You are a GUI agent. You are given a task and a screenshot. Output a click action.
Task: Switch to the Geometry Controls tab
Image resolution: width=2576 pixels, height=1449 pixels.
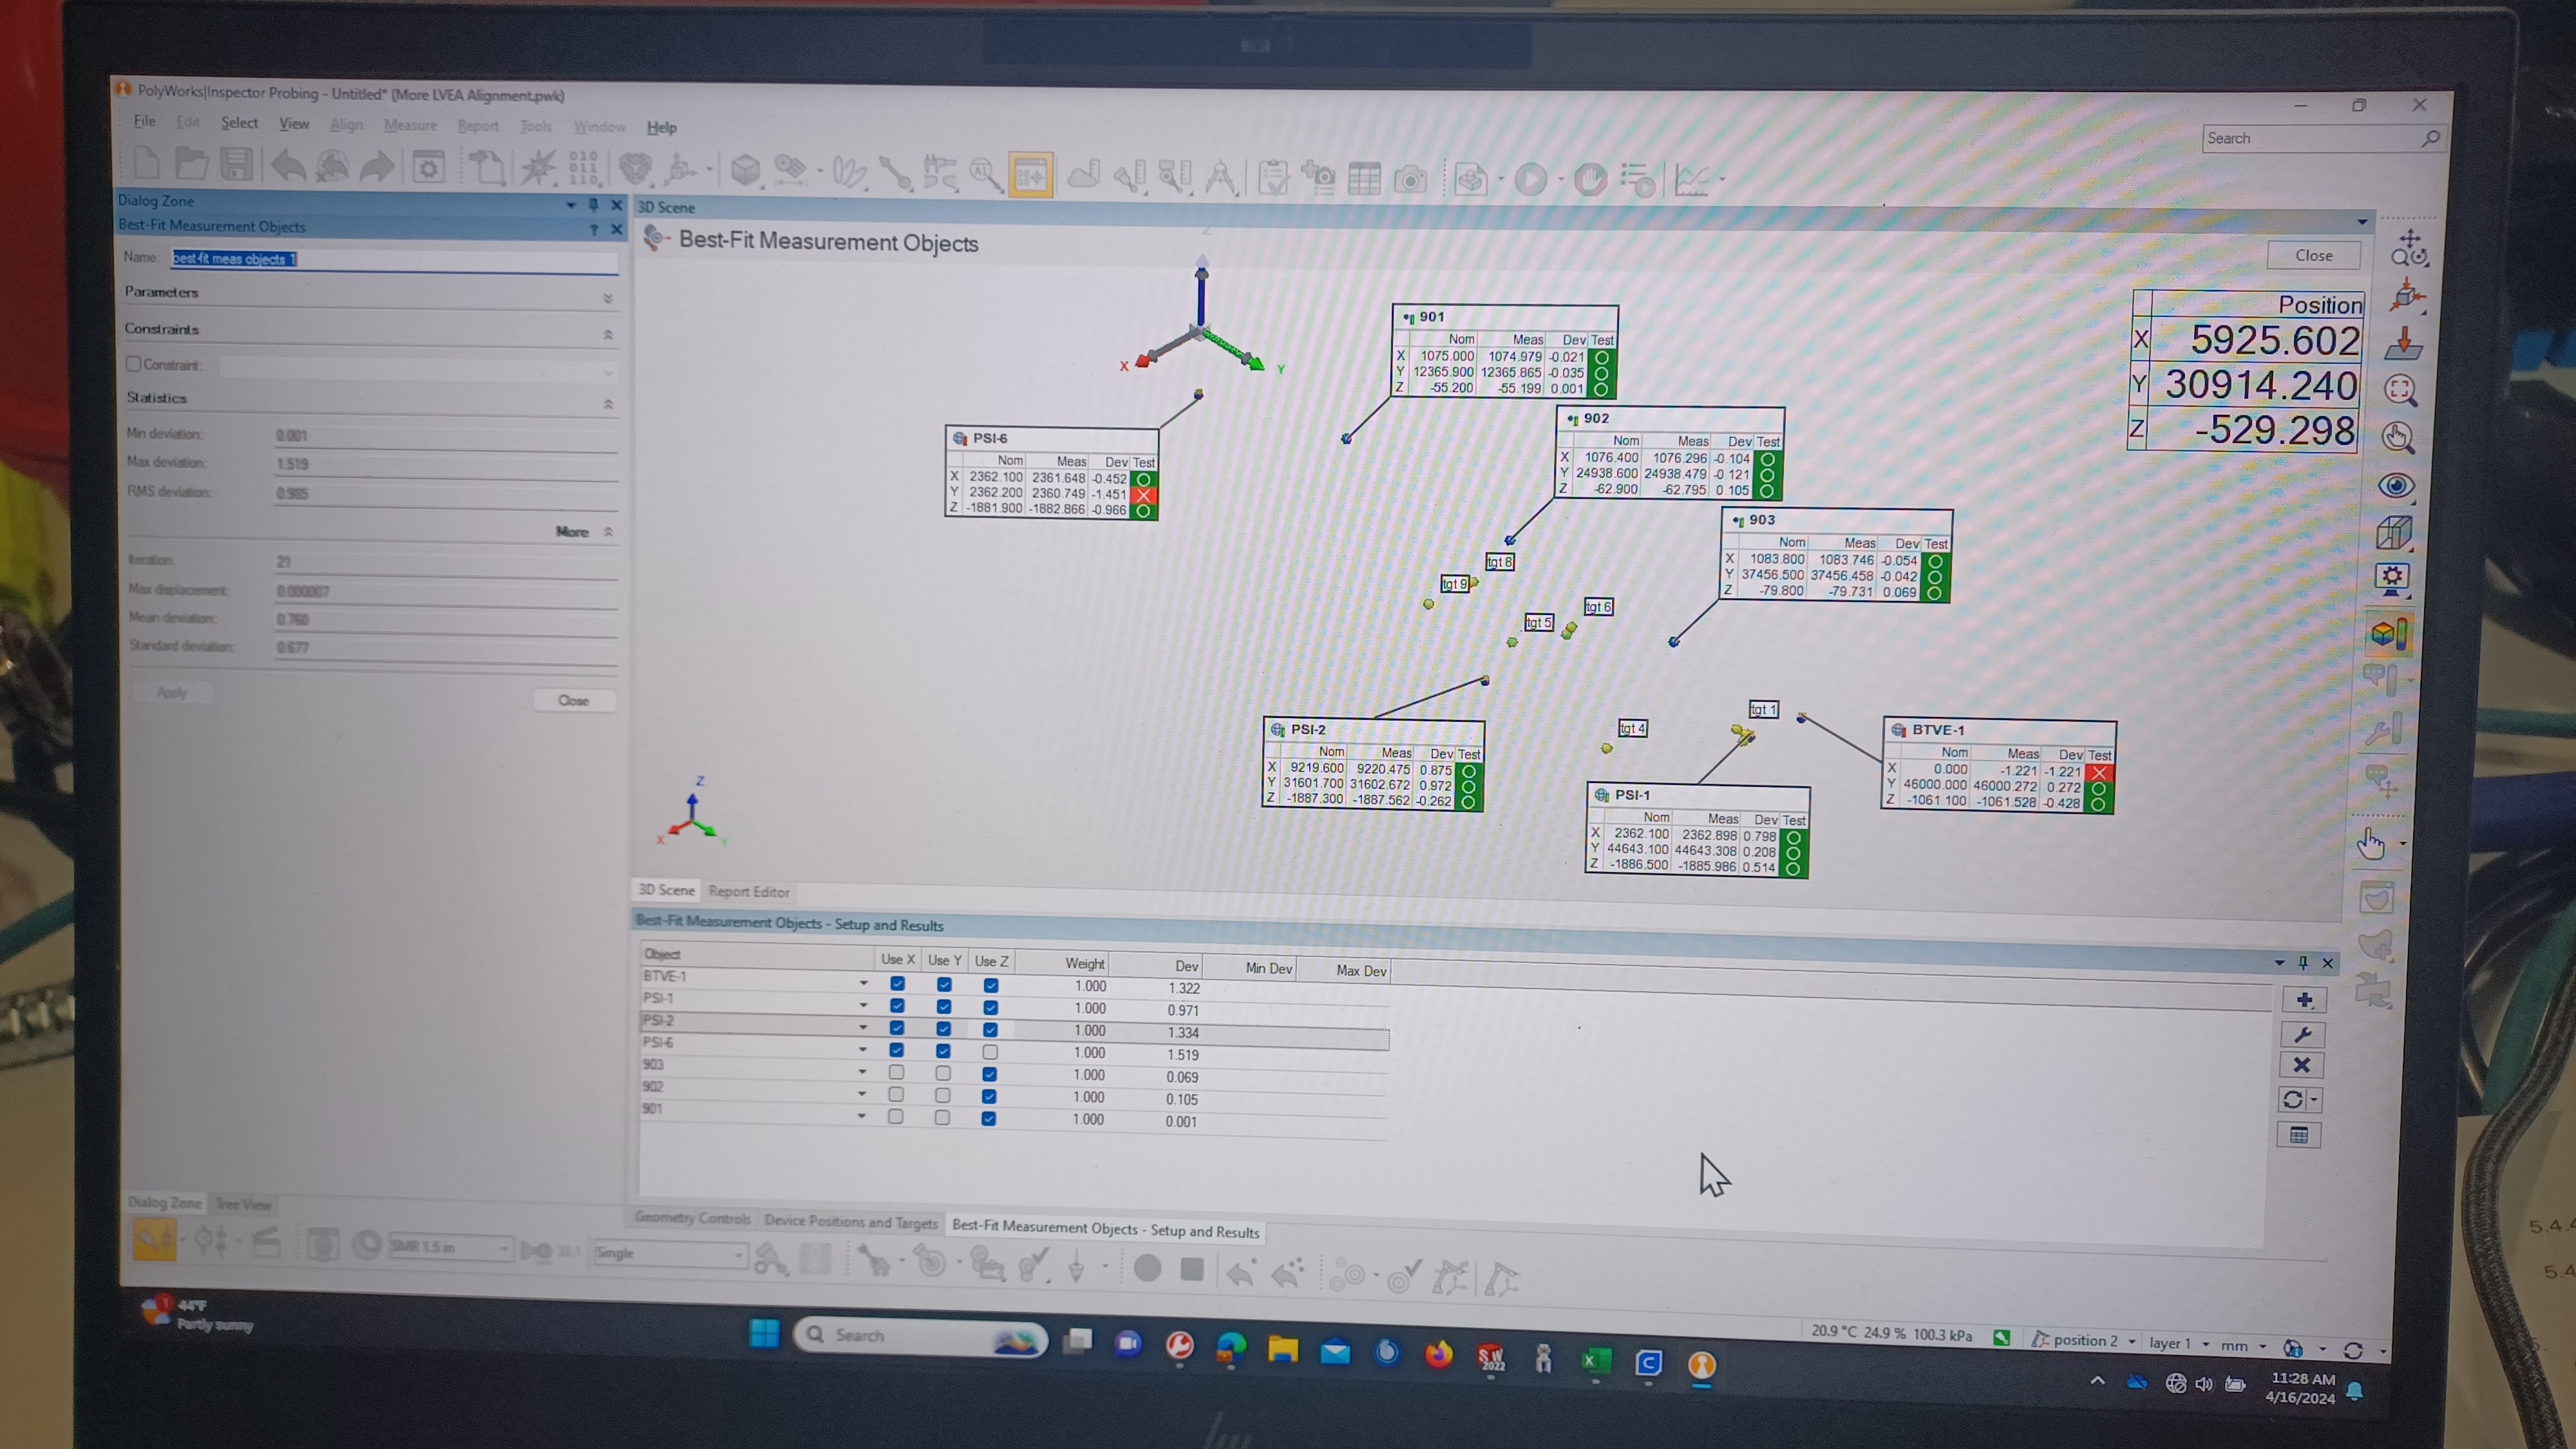coord(692,1218)
